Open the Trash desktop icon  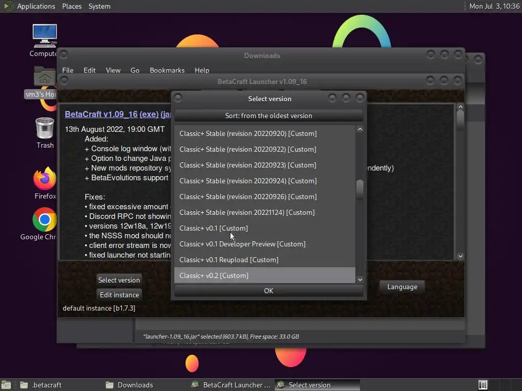[x=45, y=128]
